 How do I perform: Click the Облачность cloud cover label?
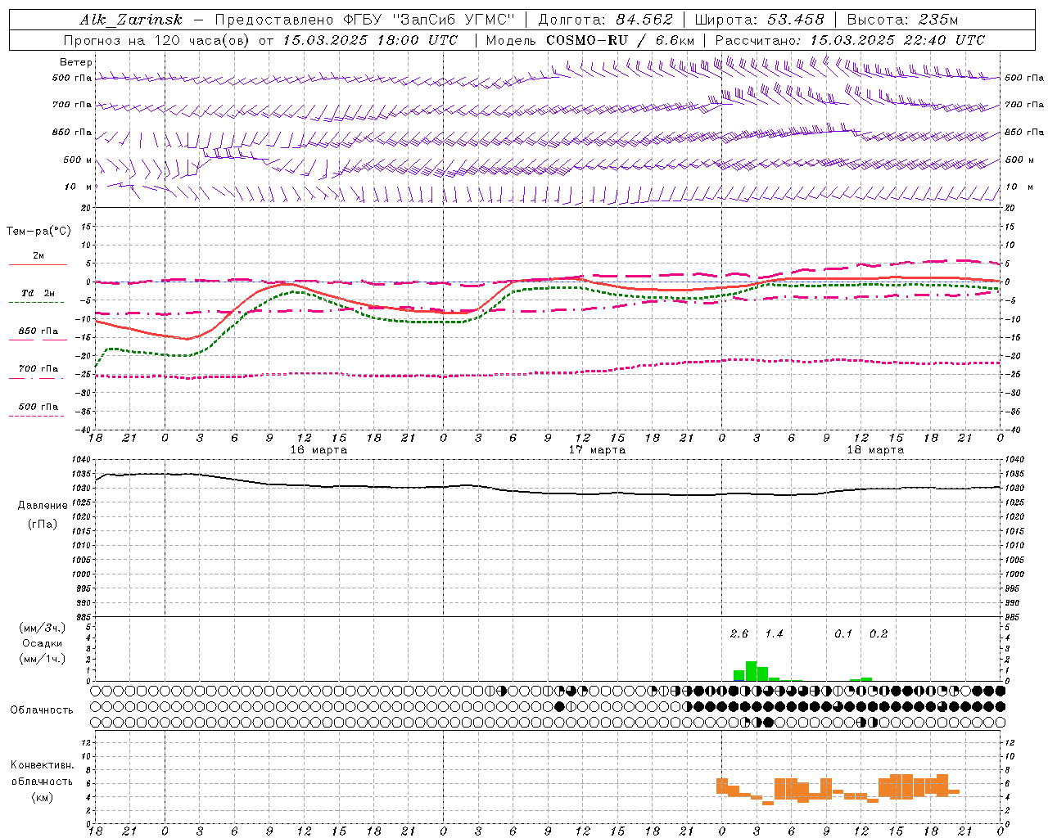(x=42, y=710)
